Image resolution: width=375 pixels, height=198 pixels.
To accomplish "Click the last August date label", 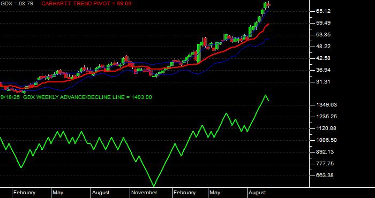I will point(257,193).
